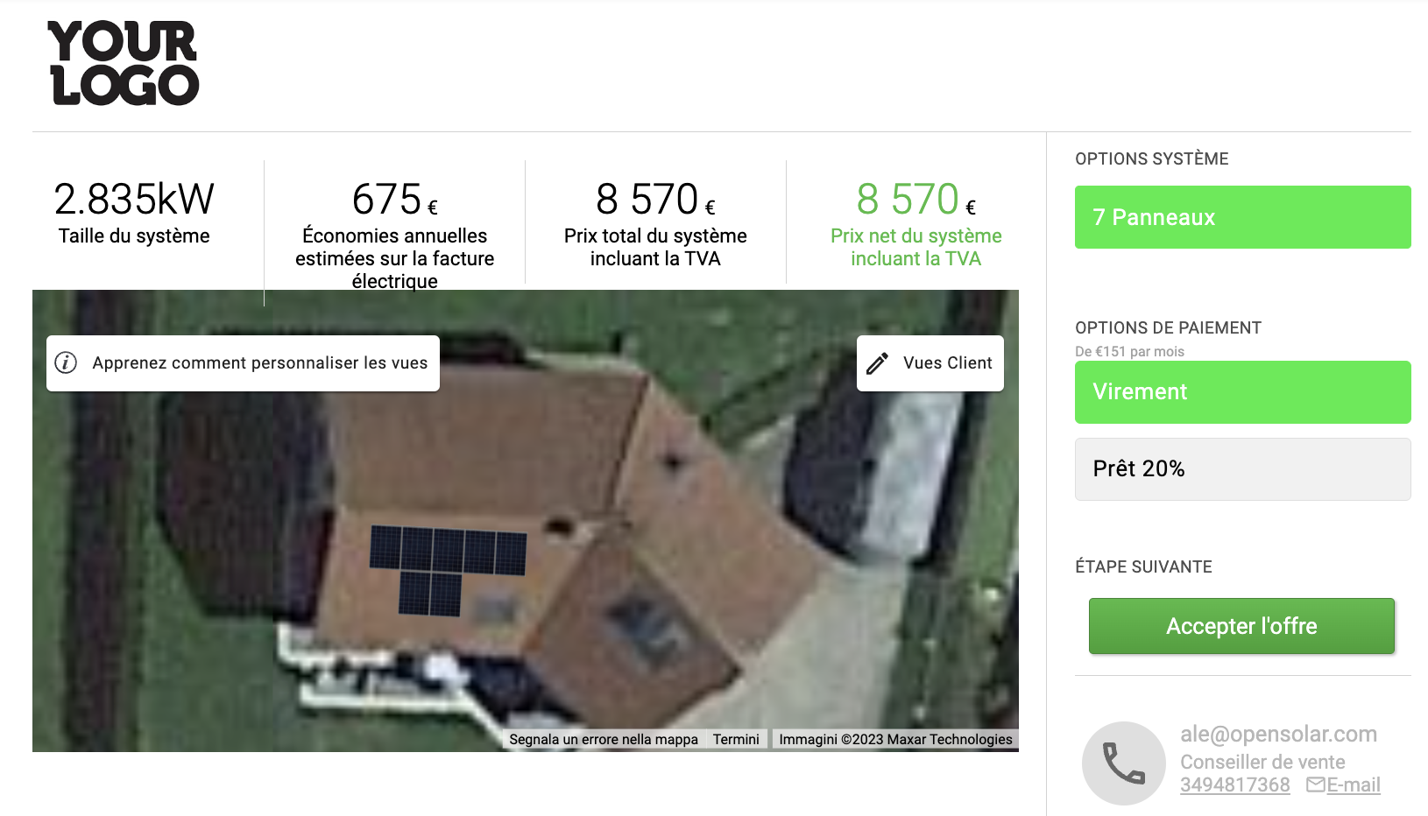
Task: Click the Accepter l'offre button
Action: point(1241,626)
